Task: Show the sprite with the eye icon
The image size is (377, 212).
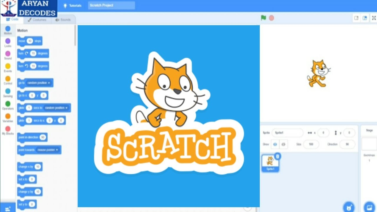Action: pyautogui.click(x=275, y=144)
